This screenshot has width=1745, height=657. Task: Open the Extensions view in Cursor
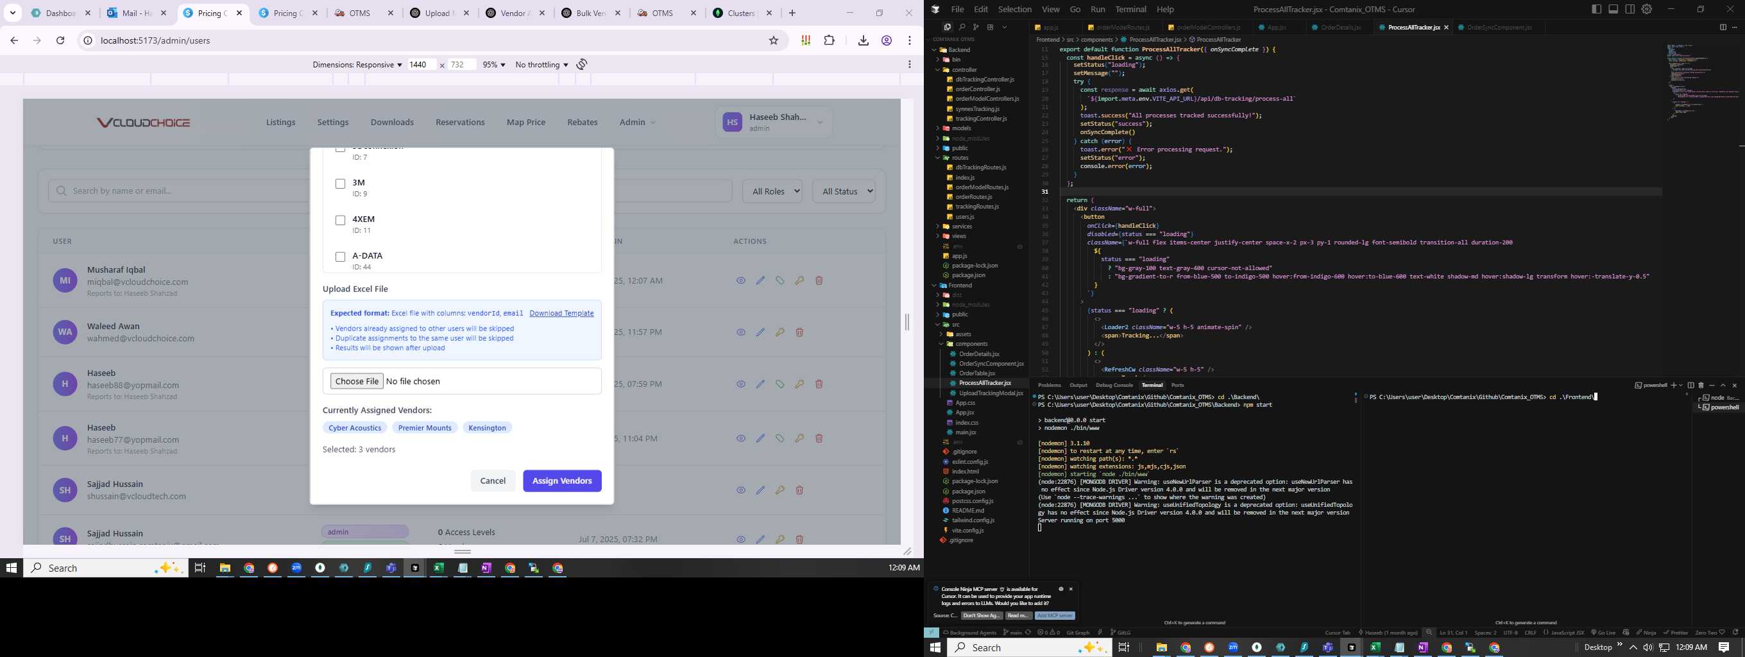click(990, 27)
